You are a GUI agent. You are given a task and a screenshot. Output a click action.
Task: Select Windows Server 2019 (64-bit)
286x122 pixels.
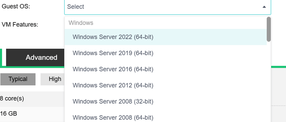pos(113,53)
